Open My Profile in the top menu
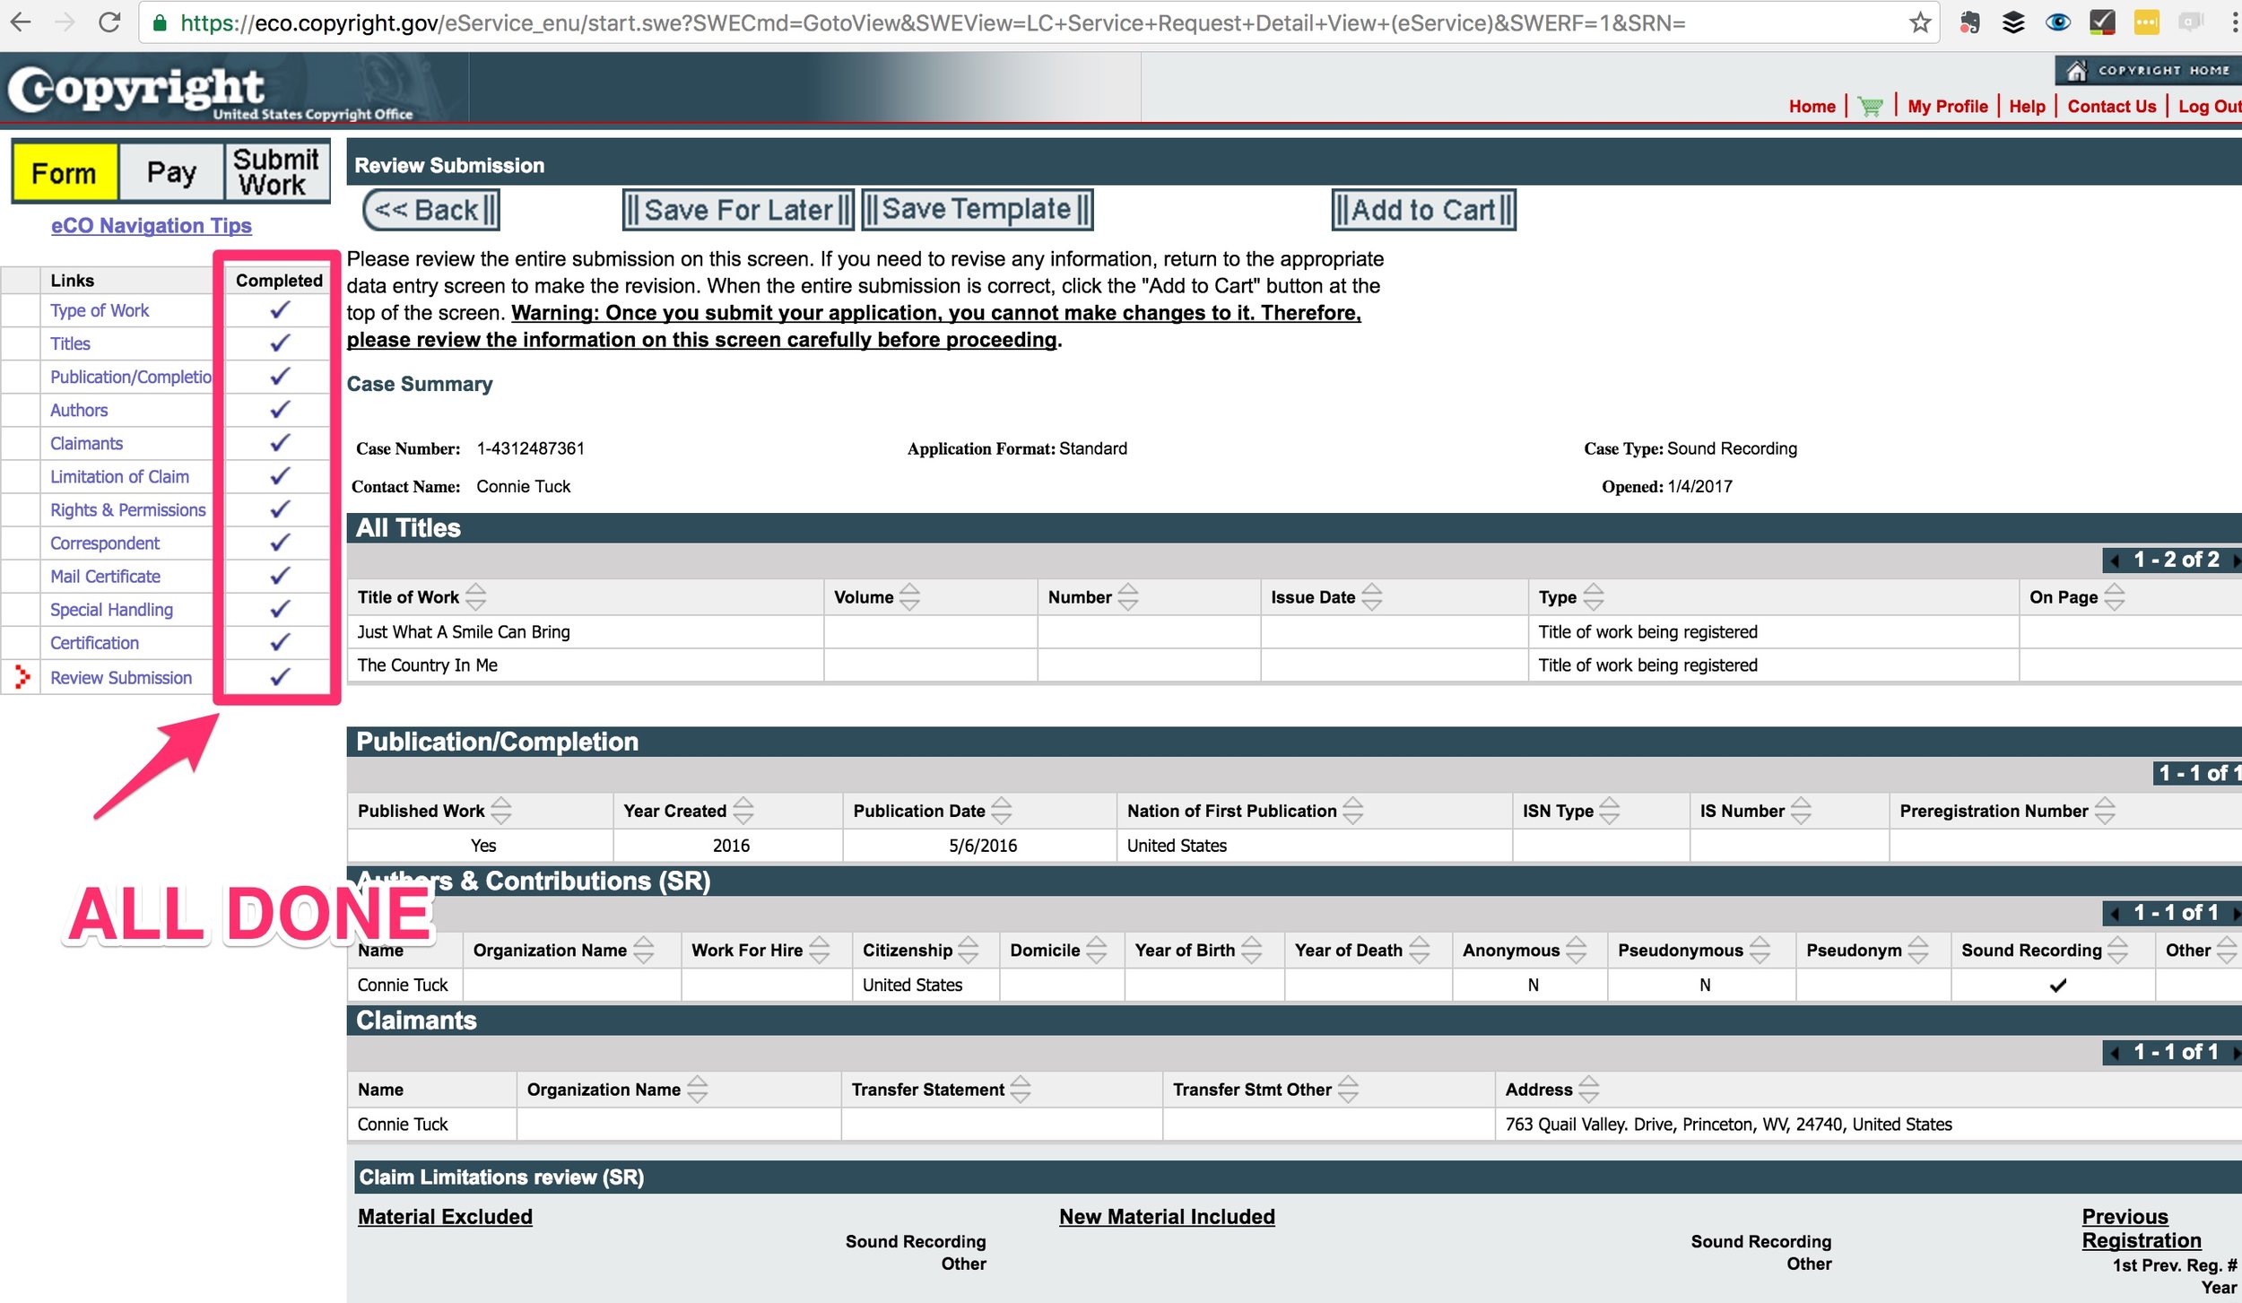Image resolution: width=2242 pixels, height=1303 pixels. [x=1947, y=106]
